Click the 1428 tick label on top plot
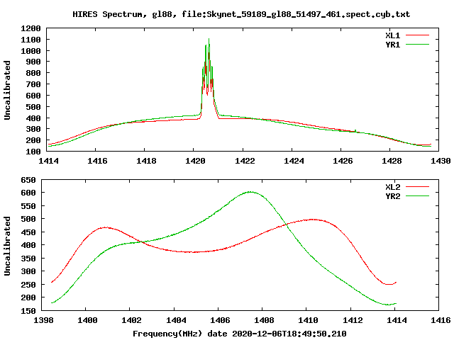The width and height of the screenshot is (454, 340). 392,161
